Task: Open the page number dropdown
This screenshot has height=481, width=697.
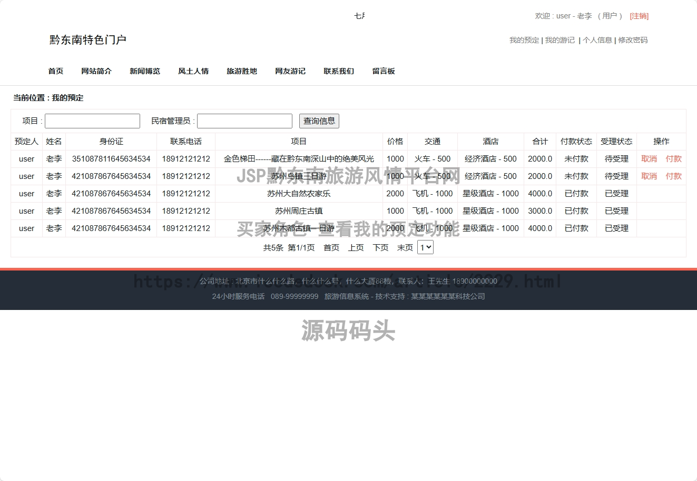Action: pyautogui.click(x=425, y=247)
